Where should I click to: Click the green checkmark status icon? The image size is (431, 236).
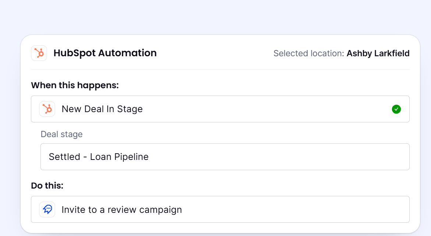coord(396,109)
